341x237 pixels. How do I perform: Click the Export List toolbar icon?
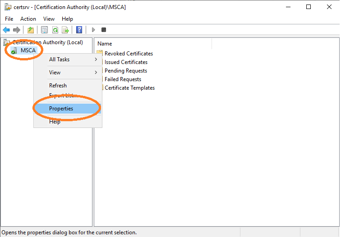pos(65,30)
